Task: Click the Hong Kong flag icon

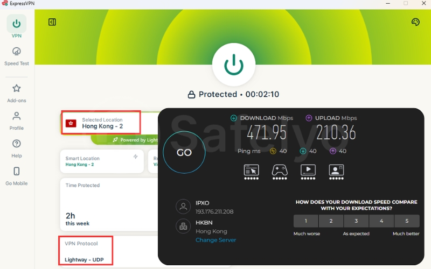Action: tap(71, 123)
